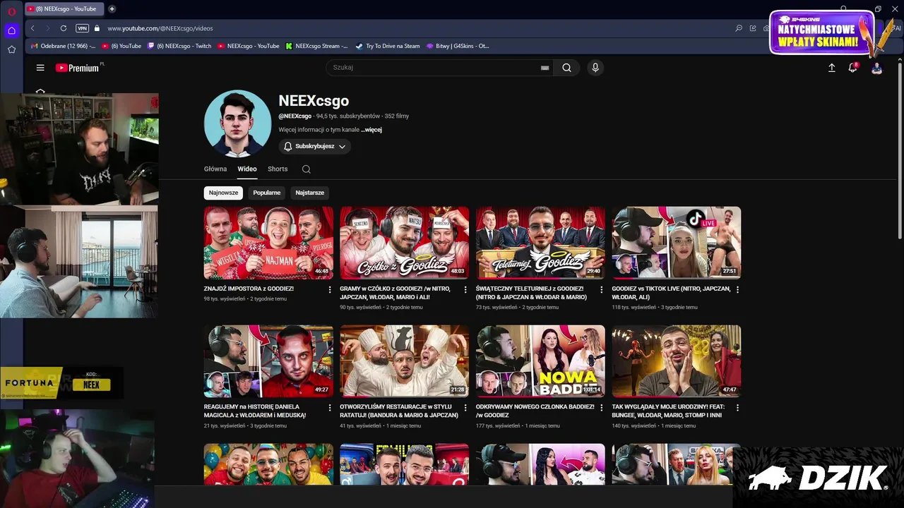This screenshot has height=508, width=904.
Task: Select the Najnowsze sort chip
Action: [223, 193]
